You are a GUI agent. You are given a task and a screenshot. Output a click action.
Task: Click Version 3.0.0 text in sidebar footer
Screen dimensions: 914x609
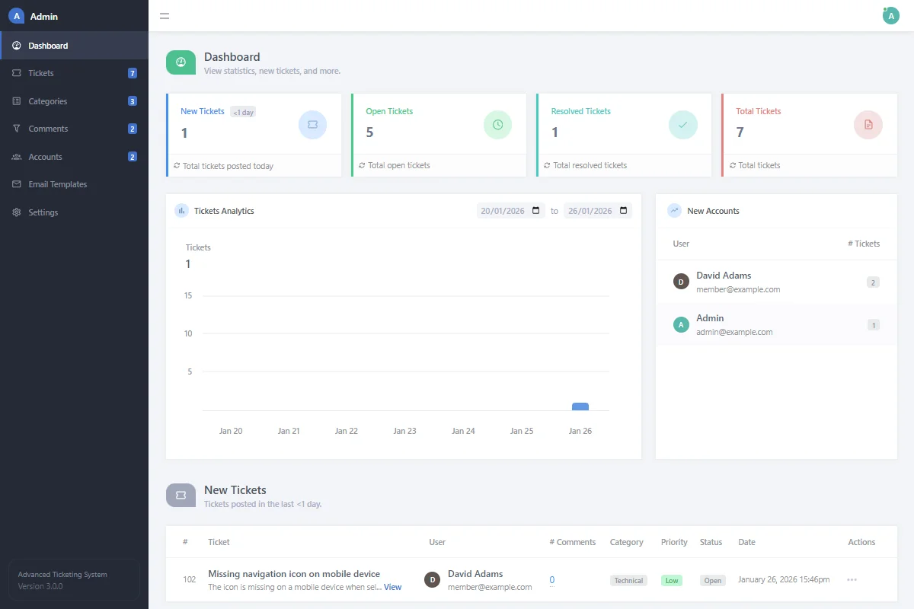click(x=40, y=586)
